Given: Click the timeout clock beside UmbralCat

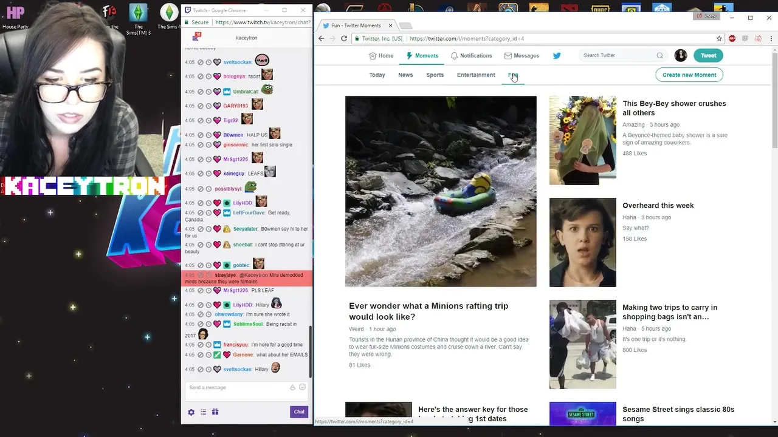Looking at the screenshot, I should coord(208,92).
